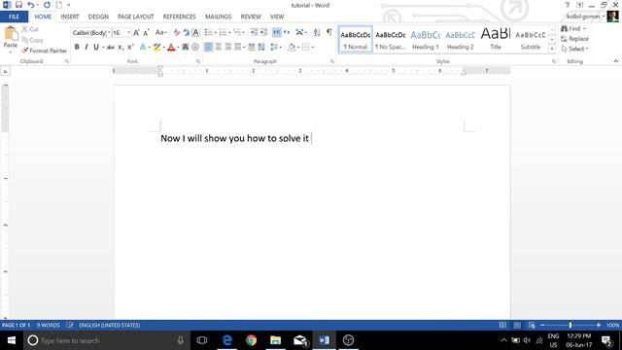The width and height of the screenshot is (622, 350).
Task: Switch to DESIGN tab
Action: tap(98, 17)
